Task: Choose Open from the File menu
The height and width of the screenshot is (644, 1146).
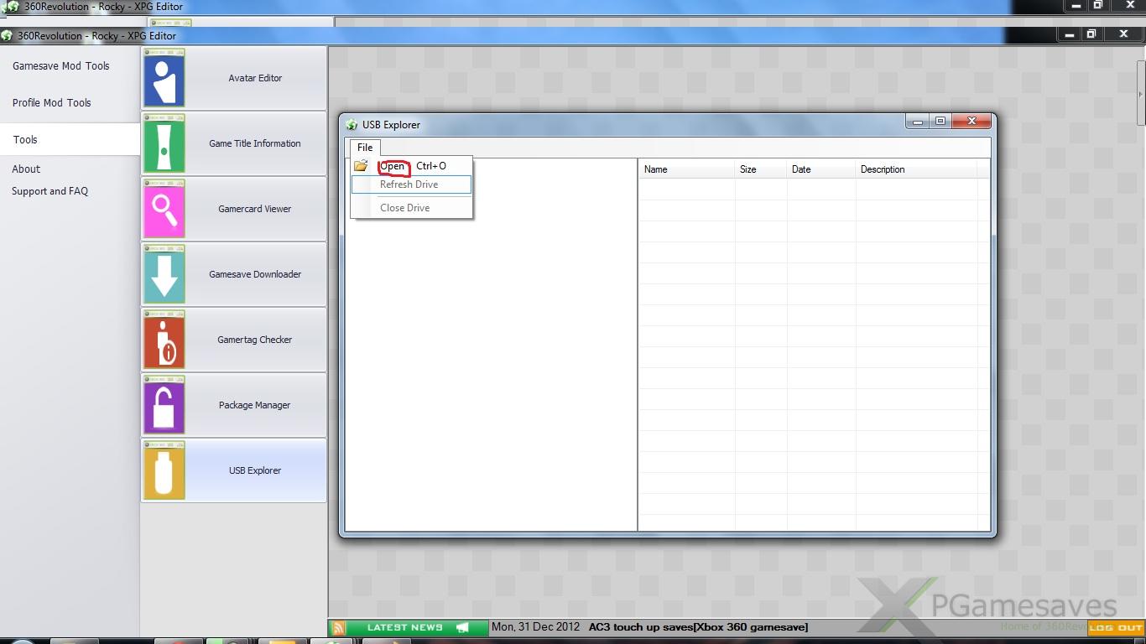Action: (393, 166)
